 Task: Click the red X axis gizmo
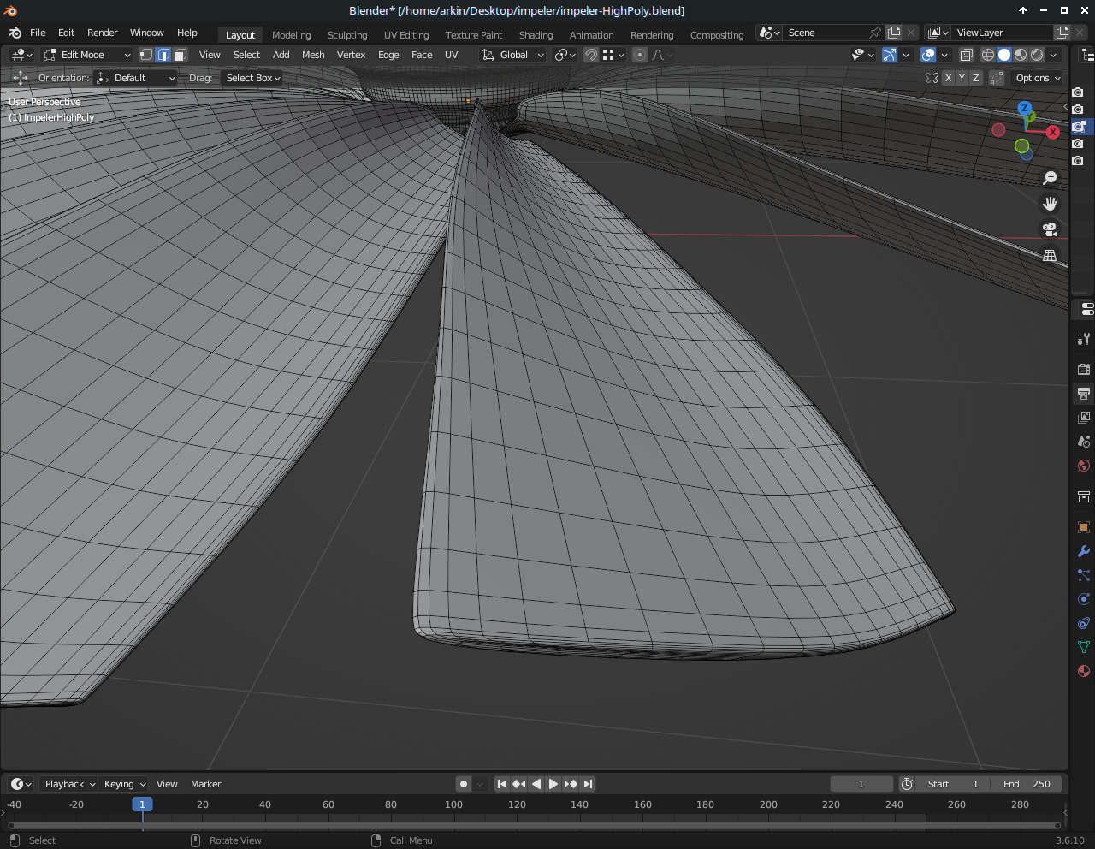click(1053, 132)
